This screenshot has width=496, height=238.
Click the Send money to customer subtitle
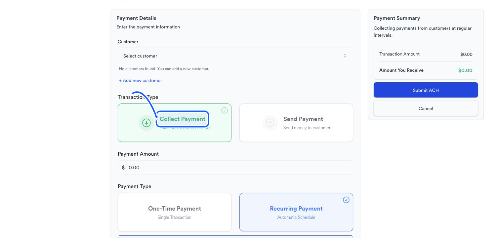coord(307,128)
